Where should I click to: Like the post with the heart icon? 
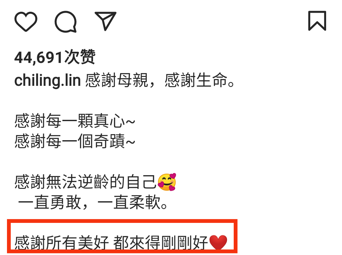click(26, 21)
